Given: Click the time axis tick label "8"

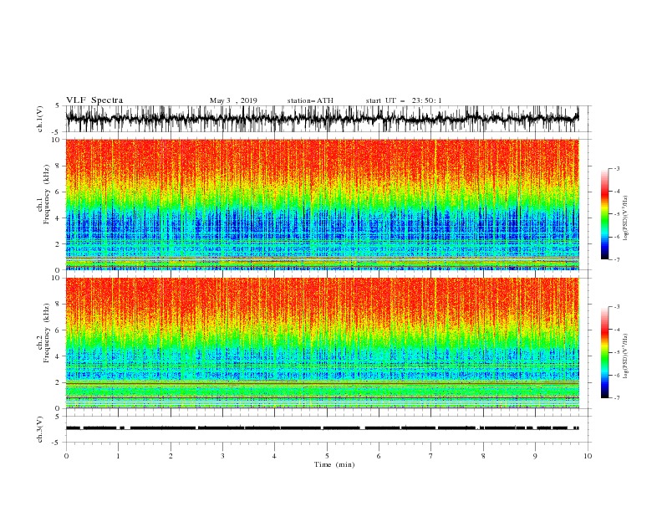Looking at the screenshot, I should (x=483, y=456).
